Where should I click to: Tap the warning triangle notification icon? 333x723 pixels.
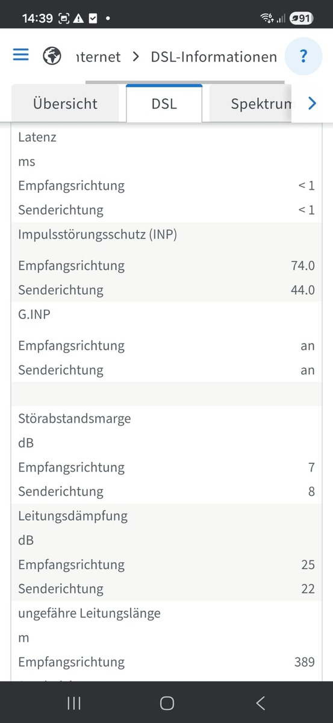[x=79, y=18]
